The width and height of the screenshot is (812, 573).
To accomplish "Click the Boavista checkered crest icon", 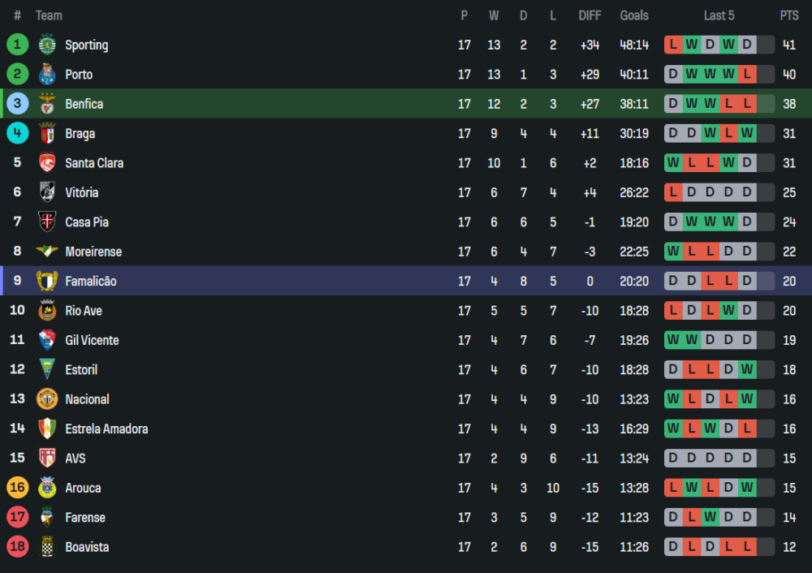I will [47, 546].
